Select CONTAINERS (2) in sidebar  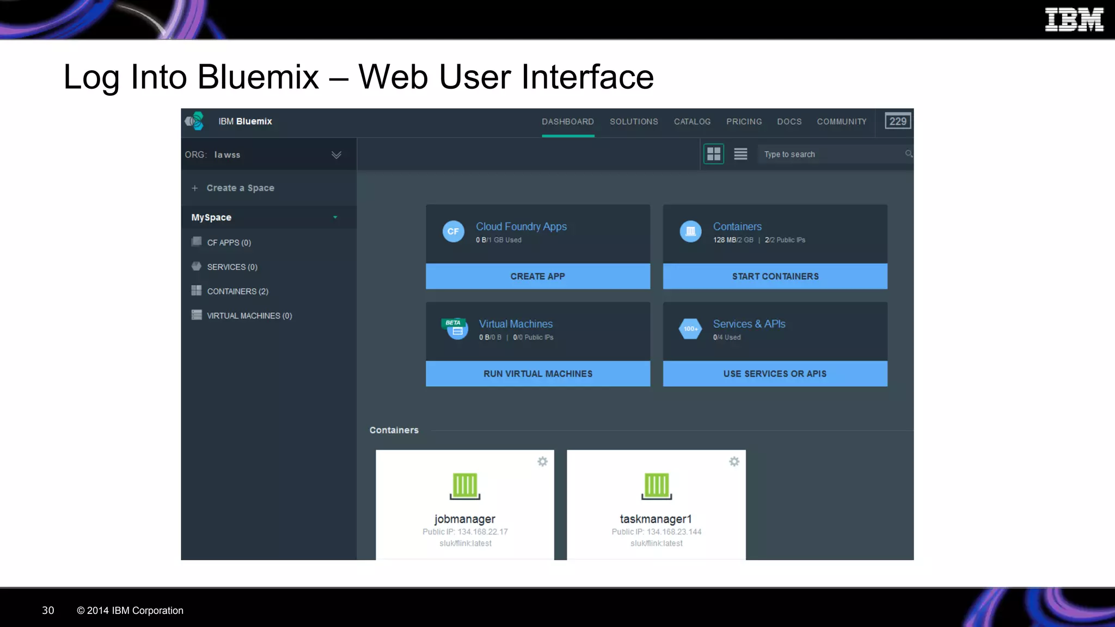(237, 291)
